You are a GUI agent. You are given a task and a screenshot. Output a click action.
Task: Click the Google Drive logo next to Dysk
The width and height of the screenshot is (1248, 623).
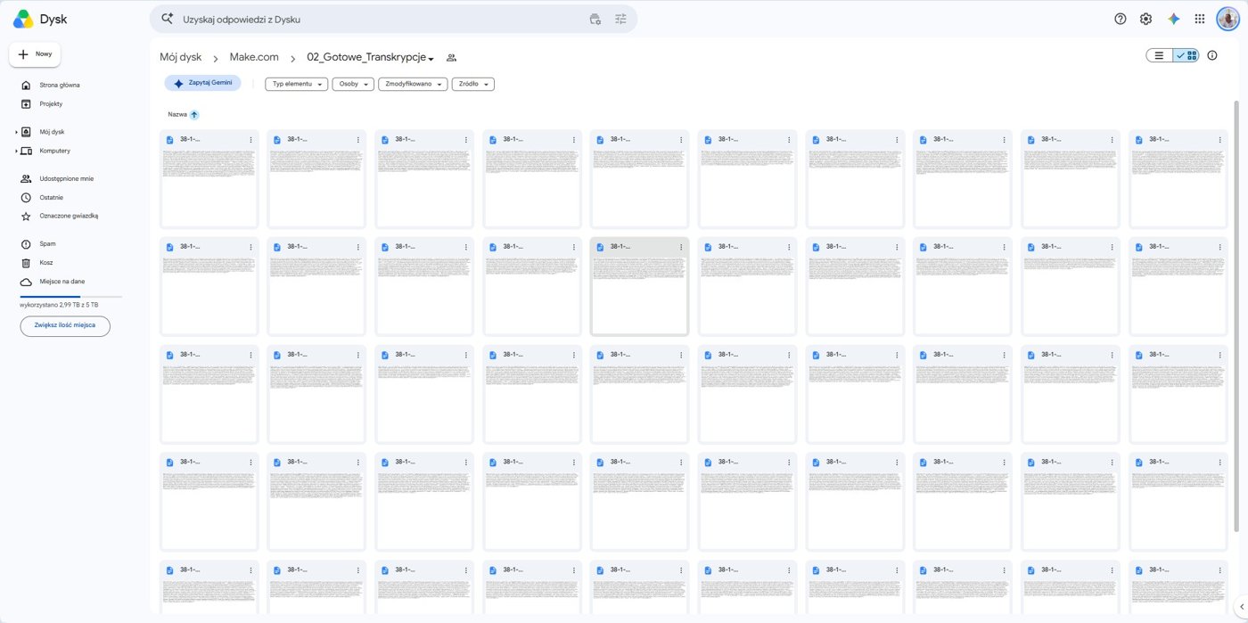click(23, 19)
